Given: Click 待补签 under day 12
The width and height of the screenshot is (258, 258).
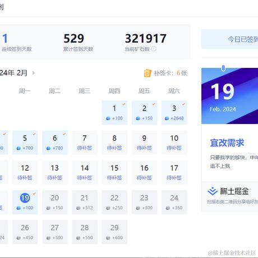Looking at the screenshot, I should click(25, 178).
